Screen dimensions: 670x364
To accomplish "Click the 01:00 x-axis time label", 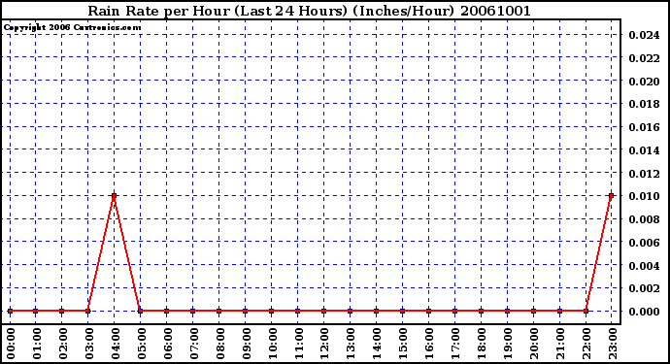I will (x=37, y=344).
